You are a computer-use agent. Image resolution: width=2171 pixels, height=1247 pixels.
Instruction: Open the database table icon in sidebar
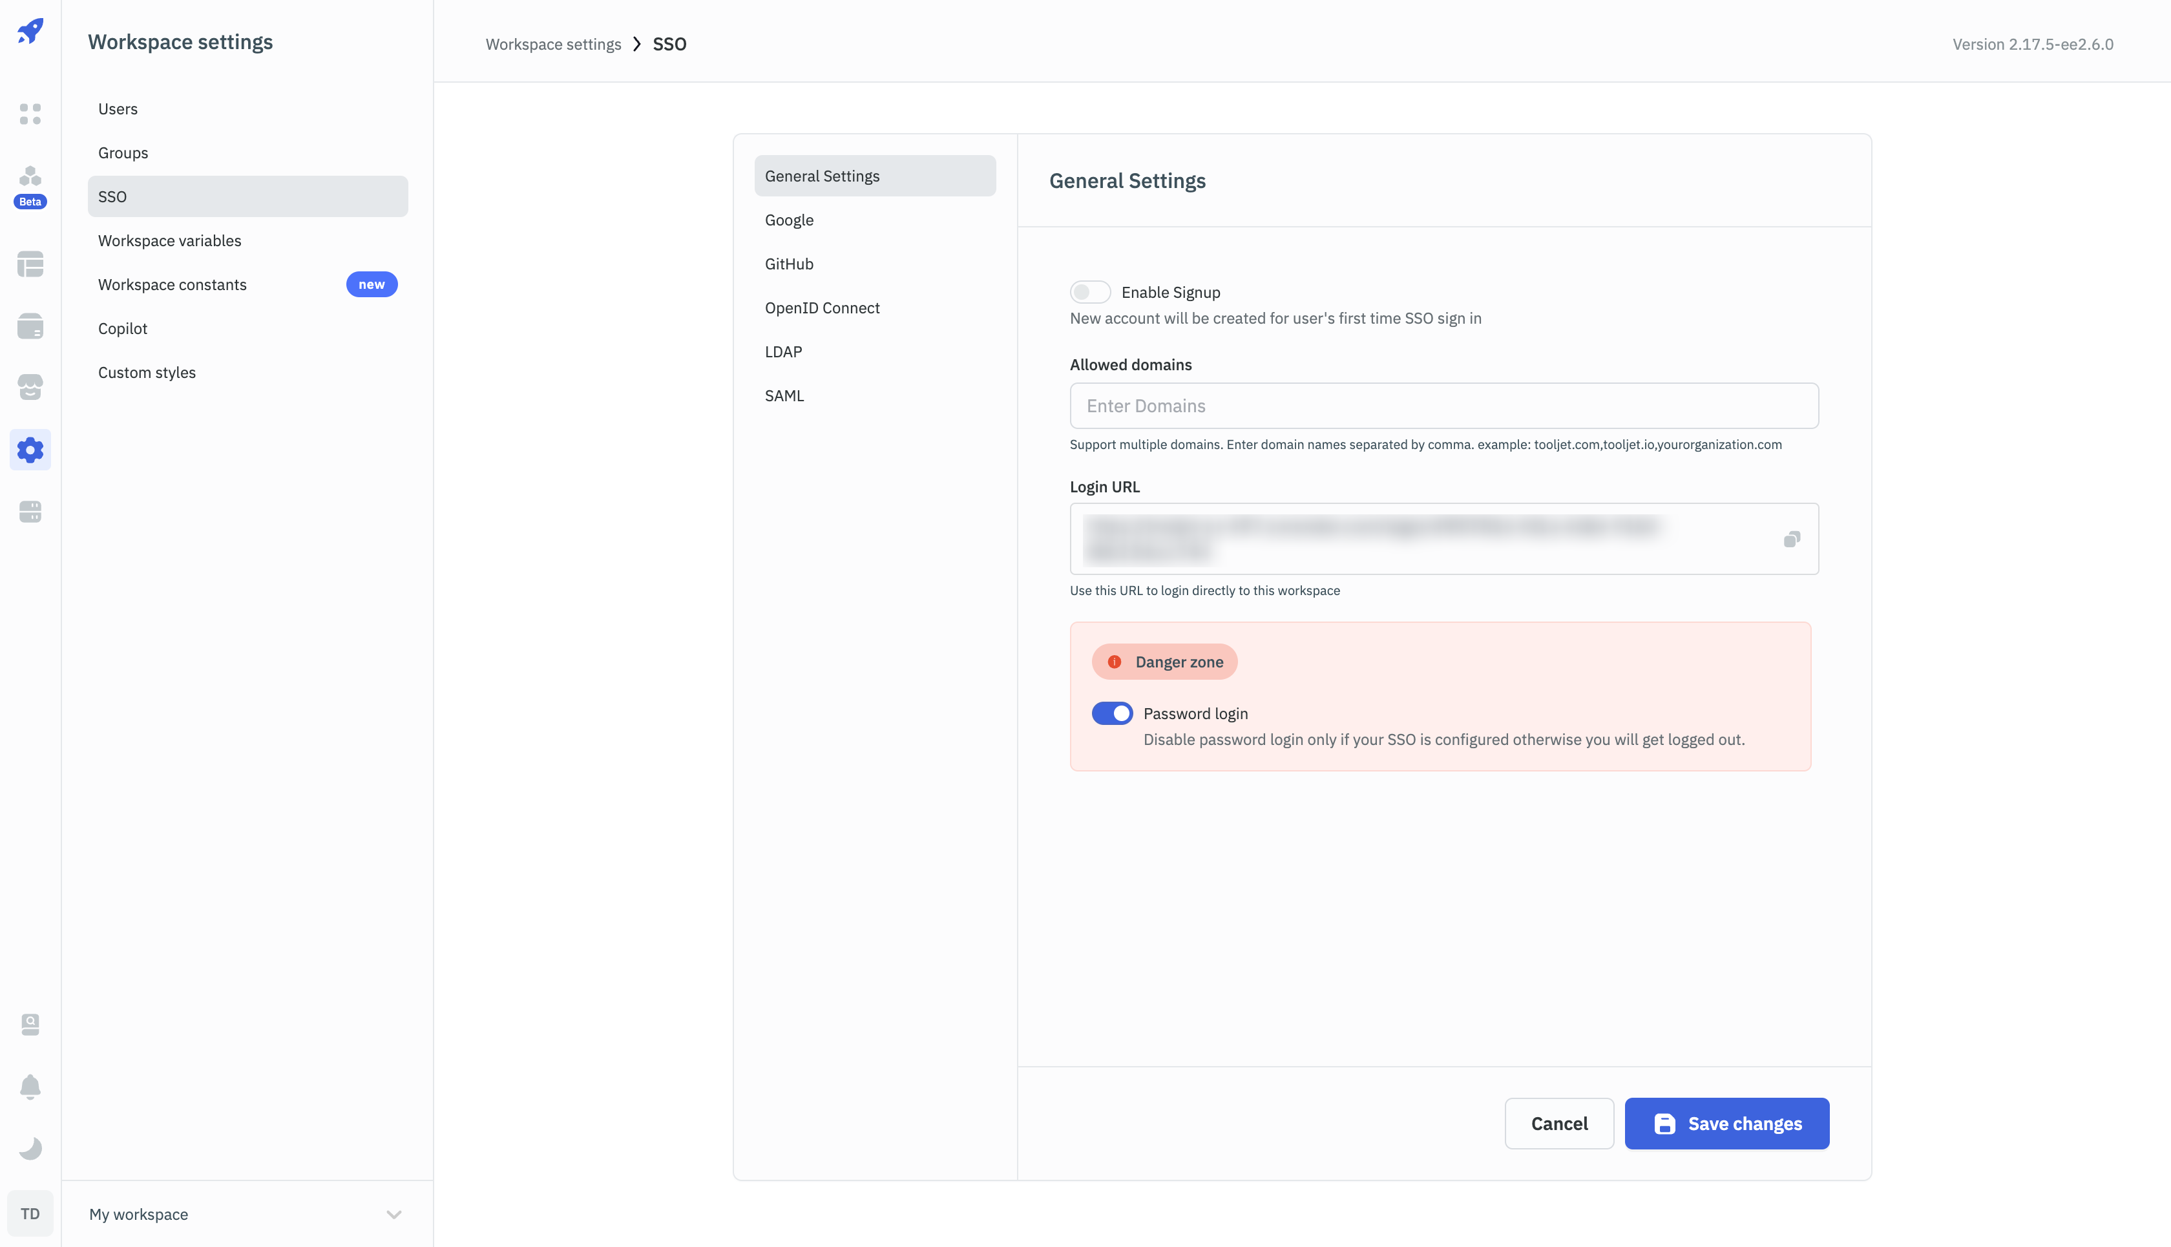click(30, 265)
